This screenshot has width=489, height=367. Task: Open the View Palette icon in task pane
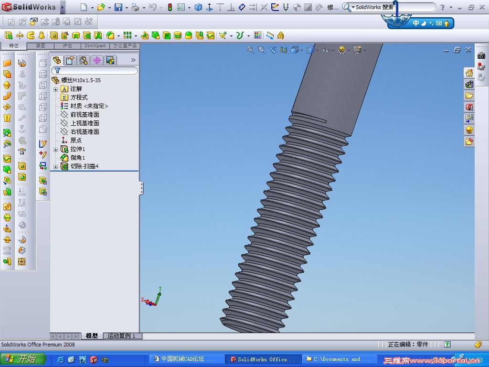point(469,119)
